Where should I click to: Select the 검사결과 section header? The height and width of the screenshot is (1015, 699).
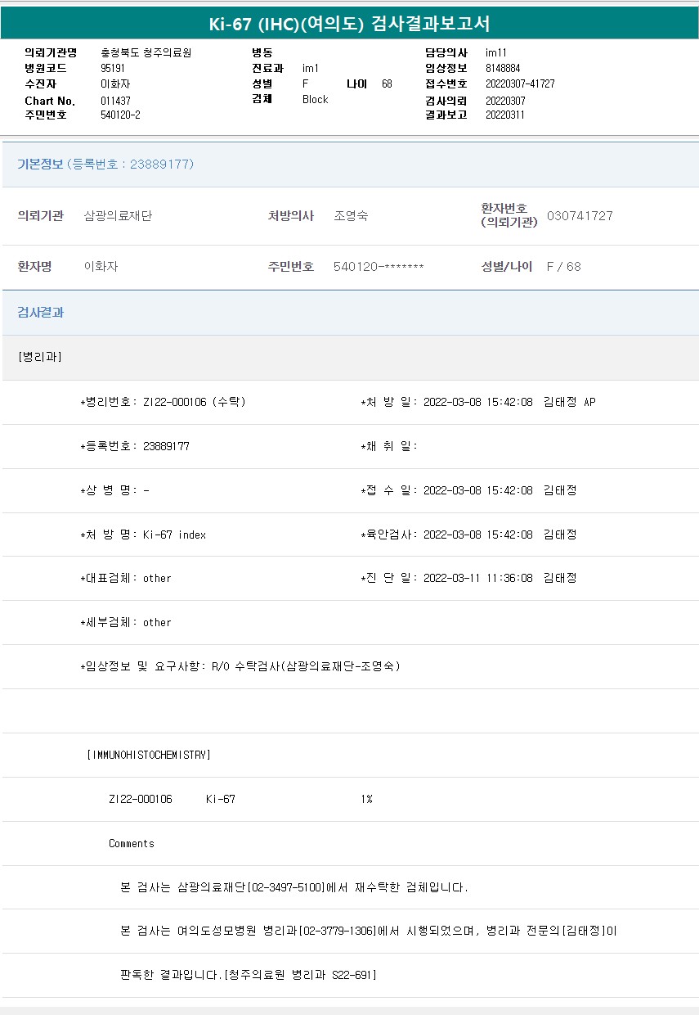[x=40, y=313]
